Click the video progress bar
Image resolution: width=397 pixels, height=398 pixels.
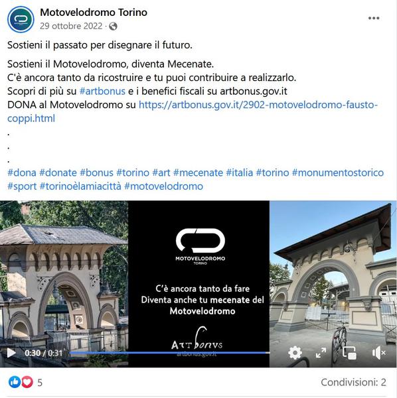point(169,353)
